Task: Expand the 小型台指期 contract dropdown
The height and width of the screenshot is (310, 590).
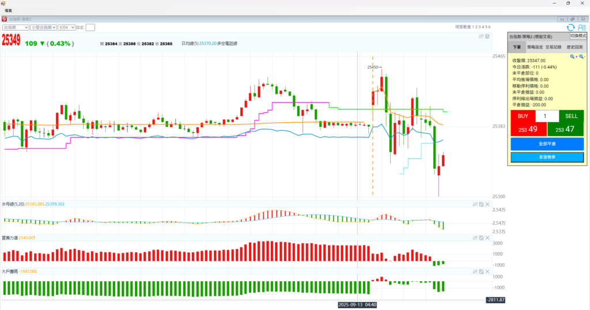Action: (43, 27)
